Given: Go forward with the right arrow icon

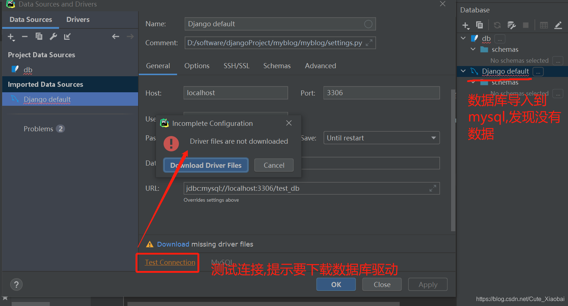Looking at the screenshot, I should pos(130,36).
